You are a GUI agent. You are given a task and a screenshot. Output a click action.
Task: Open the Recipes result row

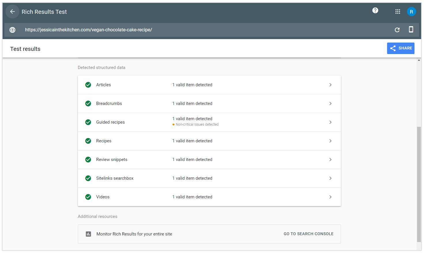pos(209,141)
